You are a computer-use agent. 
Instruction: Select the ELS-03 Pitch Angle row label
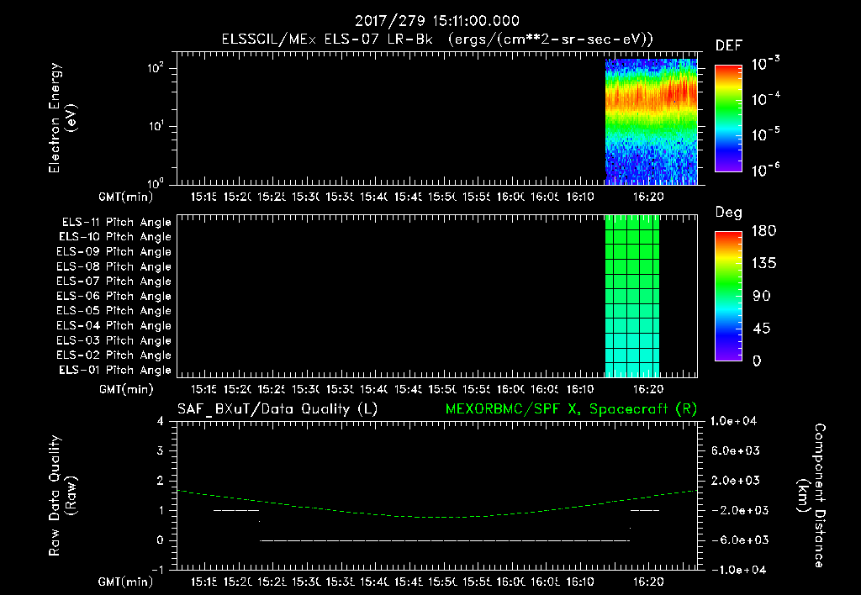[x=114, y=341]
